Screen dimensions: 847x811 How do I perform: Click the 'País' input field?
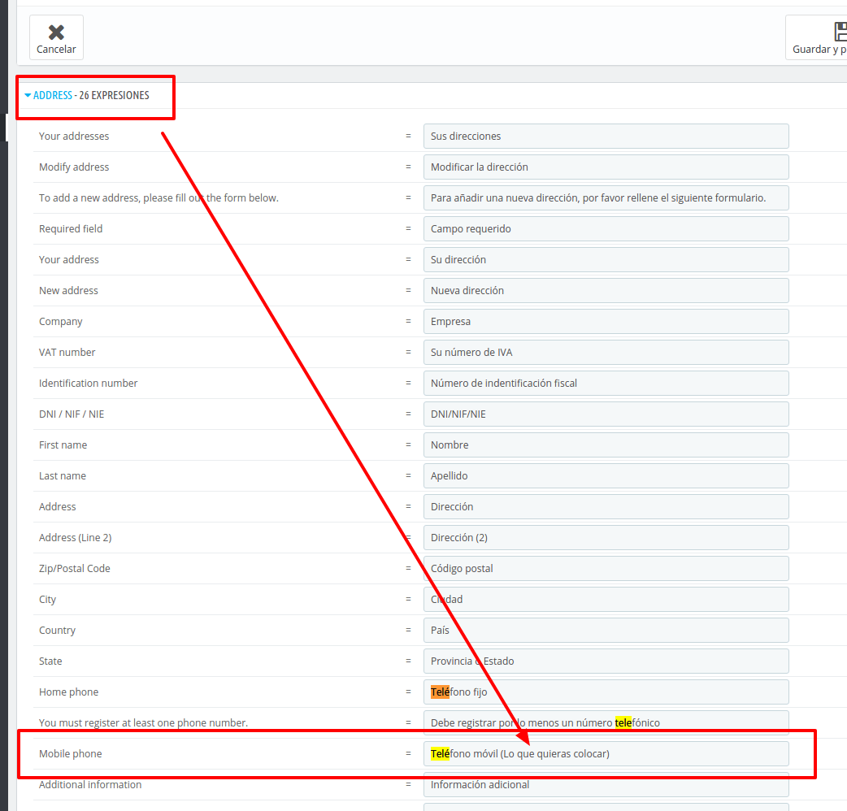pos(606,630)
